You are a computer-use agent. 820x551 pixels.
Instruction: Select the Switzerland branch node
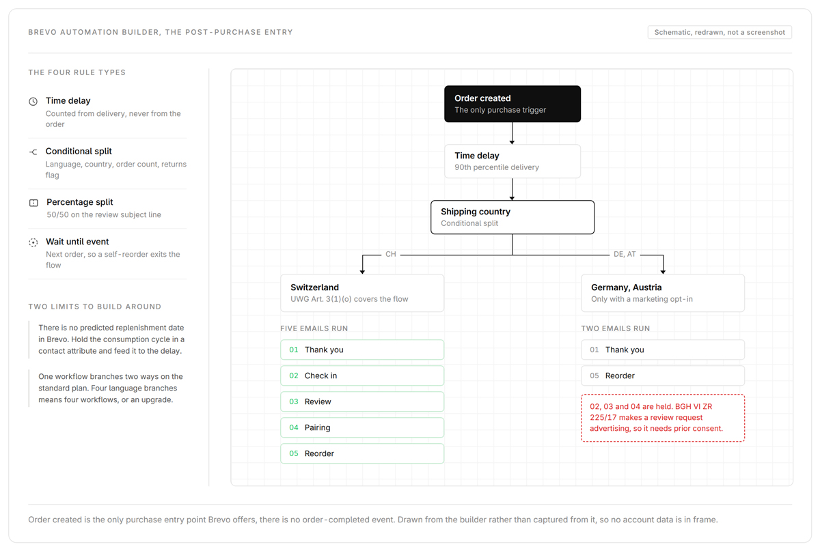(x=362, y=293)
